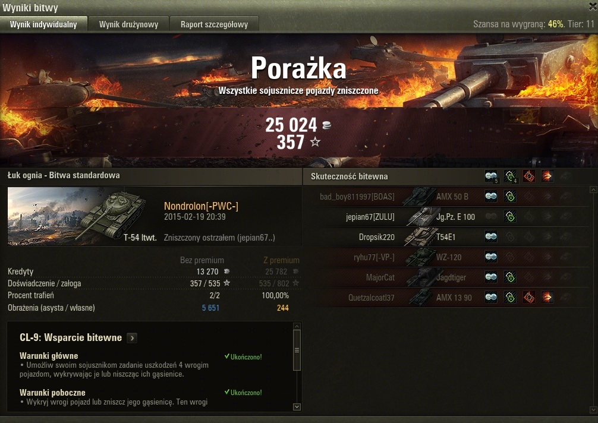Click the damage dealt icon in header
598x423 pixels.
tap(547, 176)
